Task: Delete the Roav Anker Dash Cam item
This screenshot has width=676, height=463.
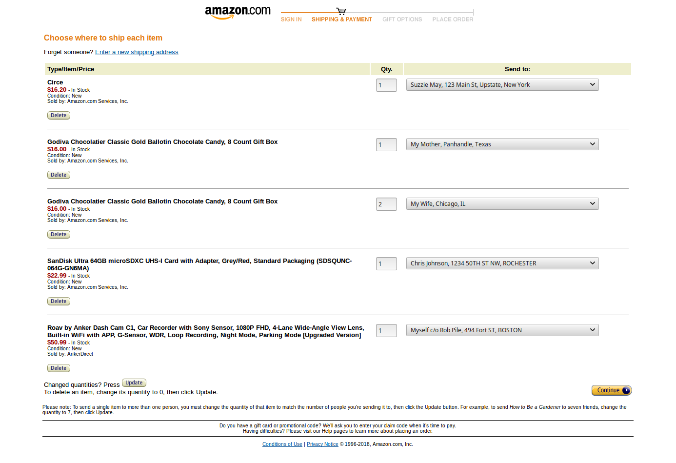Action: tap(59, 368)
